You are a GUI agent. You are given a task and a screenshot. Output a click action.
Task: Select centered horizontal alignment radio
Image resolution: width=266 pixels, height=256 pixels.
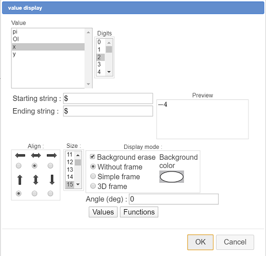[35, 166]
